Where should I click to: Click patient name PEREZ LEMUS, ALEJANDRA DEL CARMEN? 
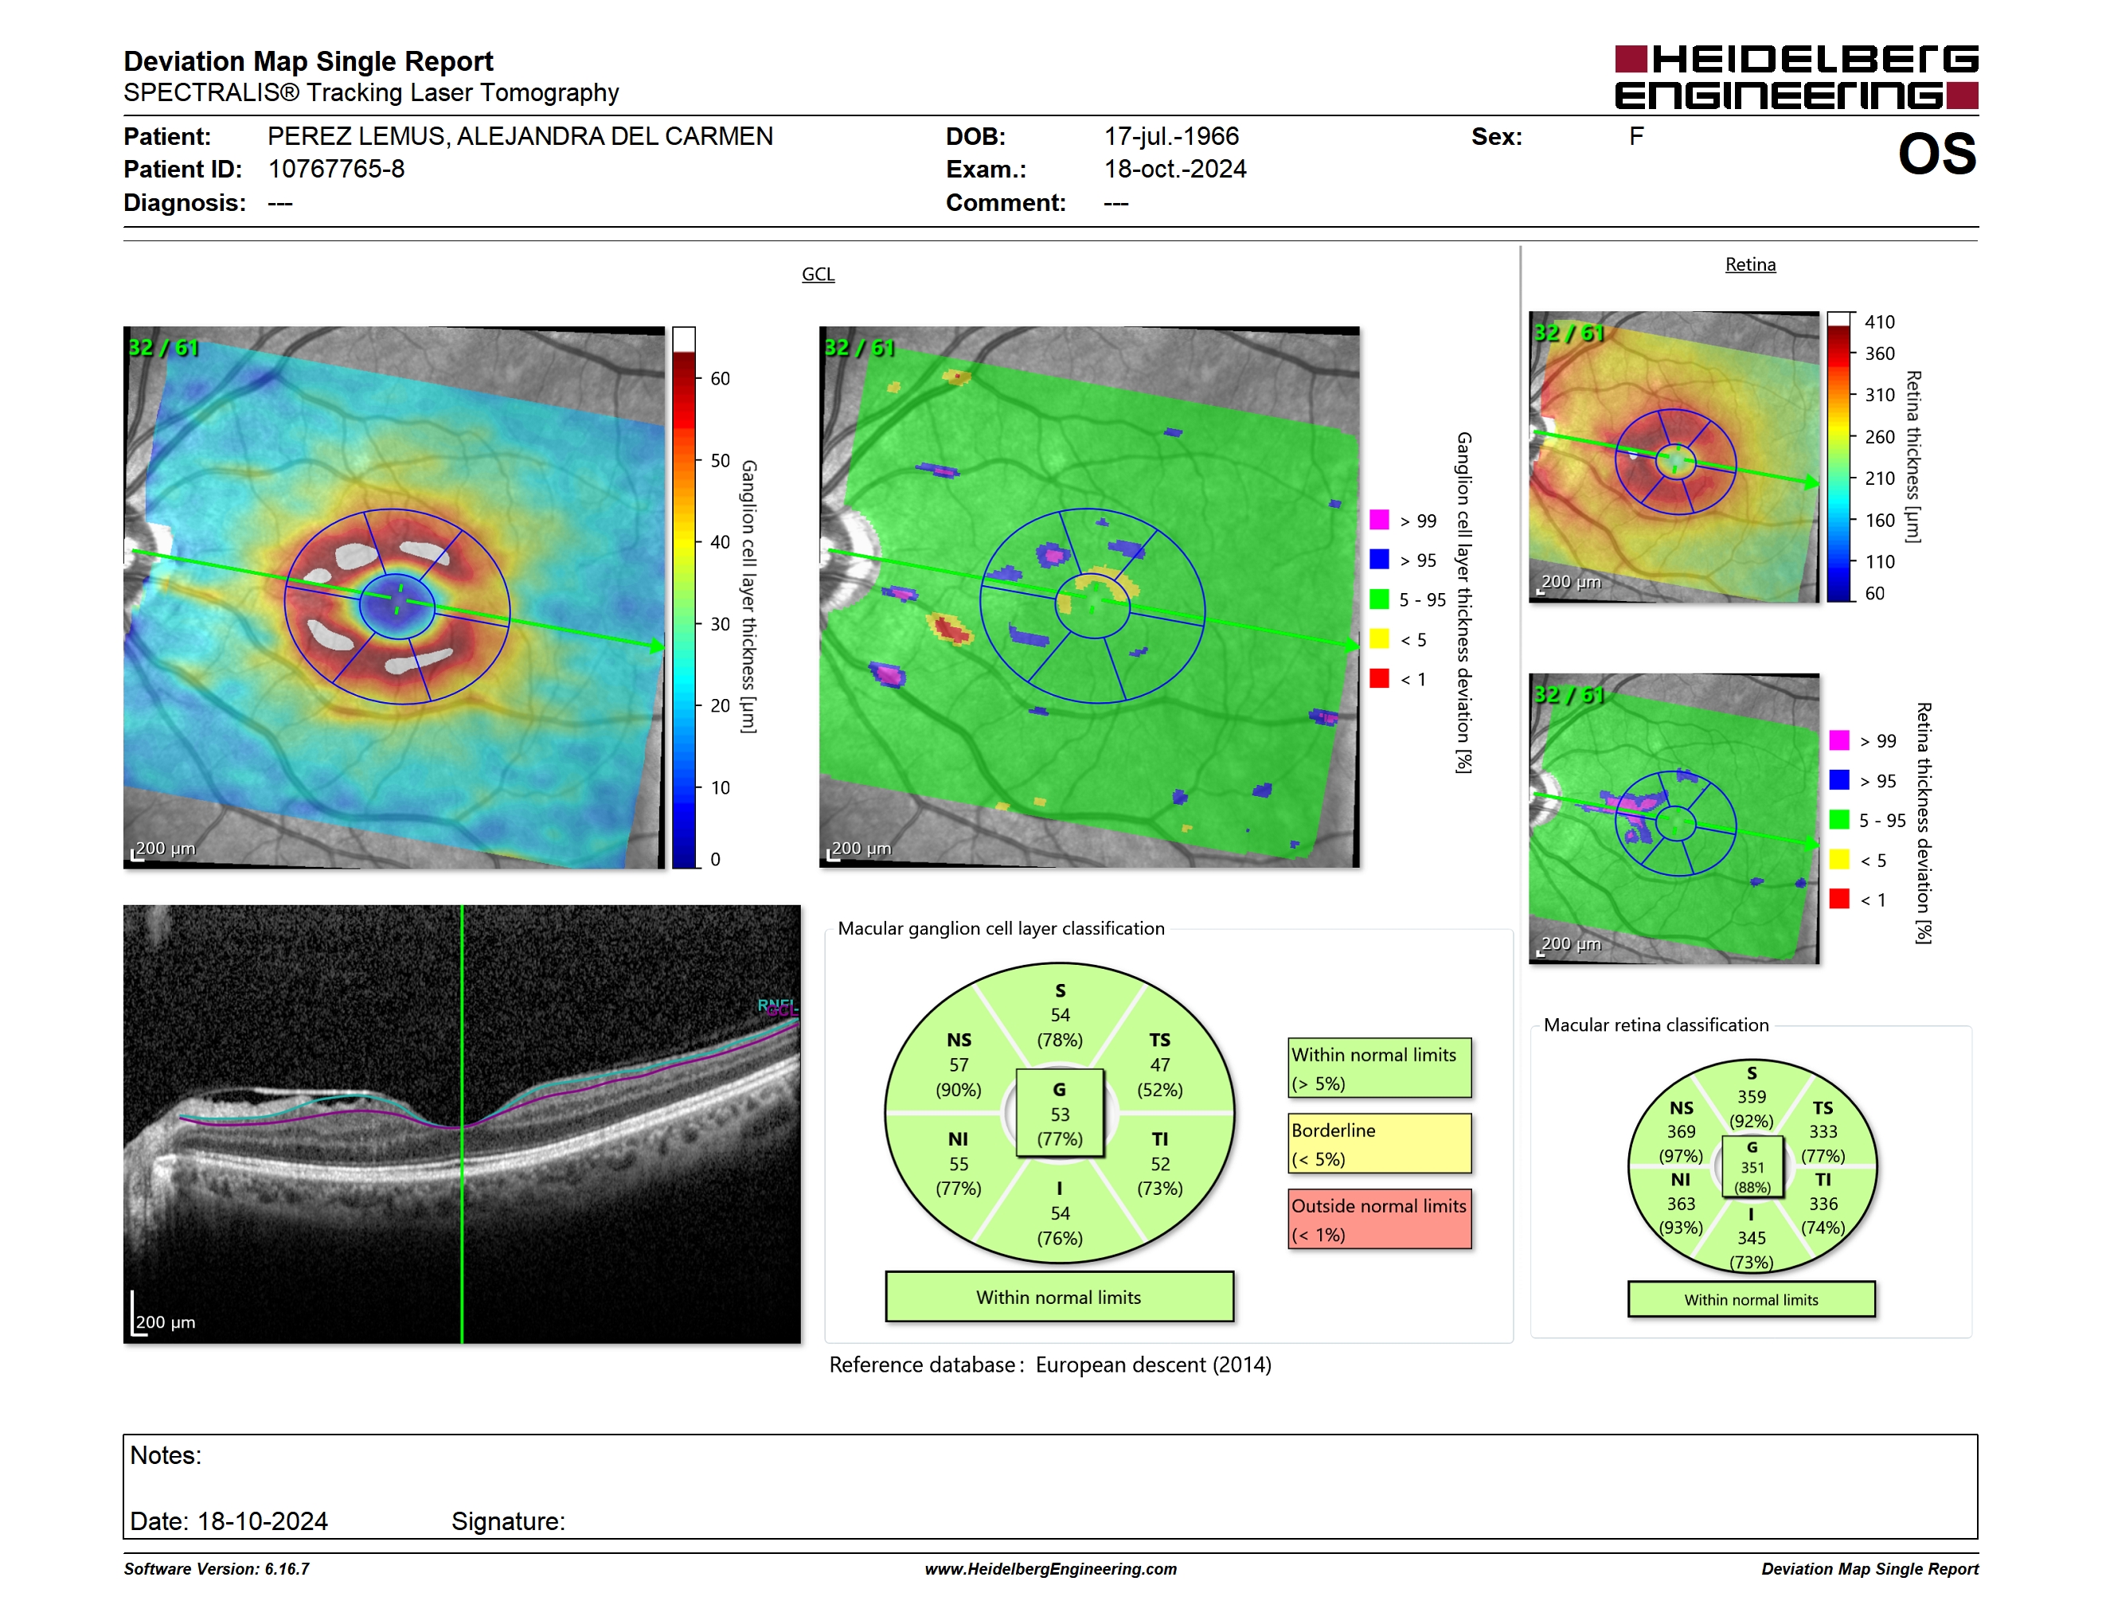click(x=520, y=137)
